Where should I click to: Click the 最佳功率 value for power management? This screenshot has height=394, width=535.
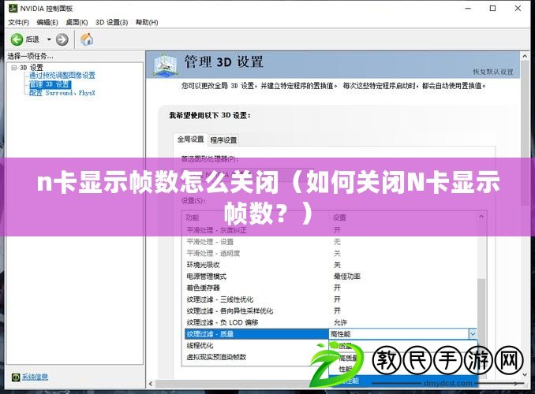(347, 277)
